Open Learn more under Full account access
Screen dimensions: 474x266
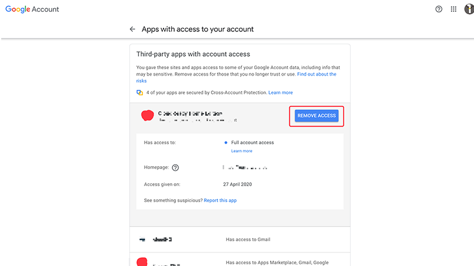[242, 151]
